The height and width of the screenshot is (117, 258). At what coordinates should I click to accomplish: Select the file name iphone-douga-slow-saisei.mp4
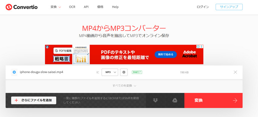coord(42,72)
